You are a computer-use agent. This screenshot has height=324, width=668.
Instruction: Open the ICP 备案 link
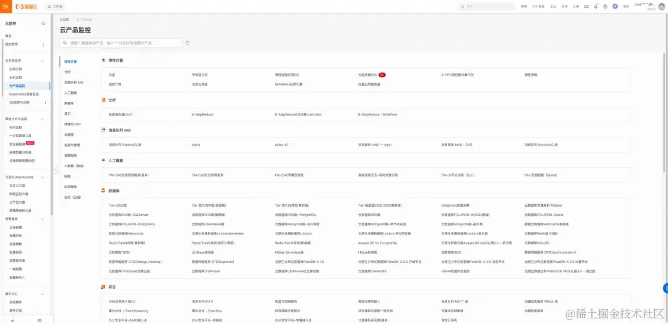pos(538,7)
